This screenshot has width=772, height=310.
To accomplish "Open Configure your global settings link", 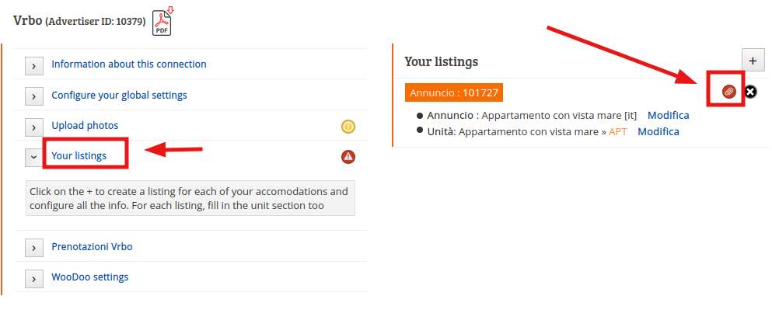I will pyautogui.click(x=119, y=95).
